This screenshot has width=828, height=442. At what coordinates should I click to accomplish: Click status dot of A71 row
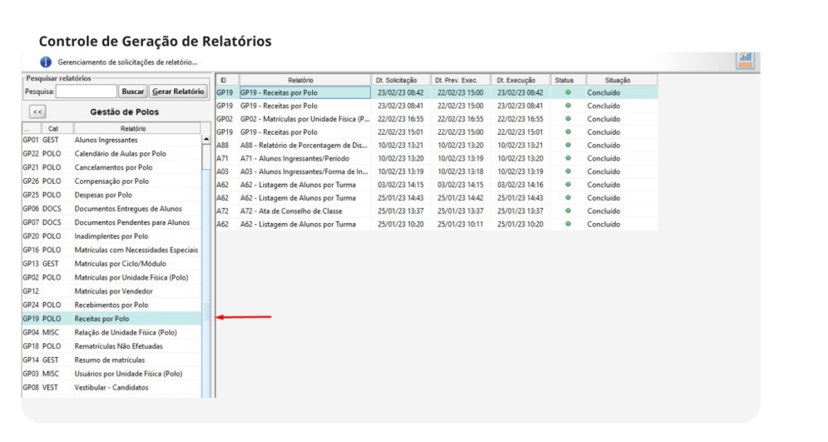568,158
